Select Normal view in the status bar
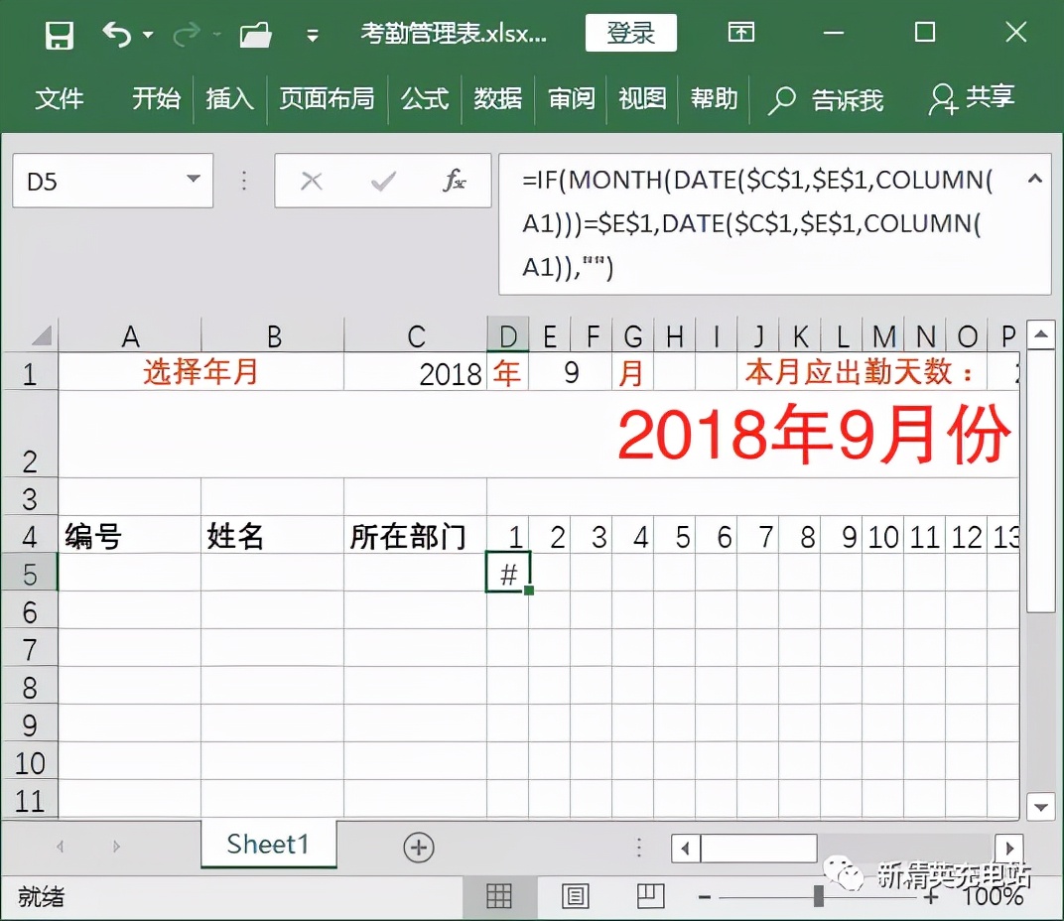 pyautogui.click(x=500, y=896)
